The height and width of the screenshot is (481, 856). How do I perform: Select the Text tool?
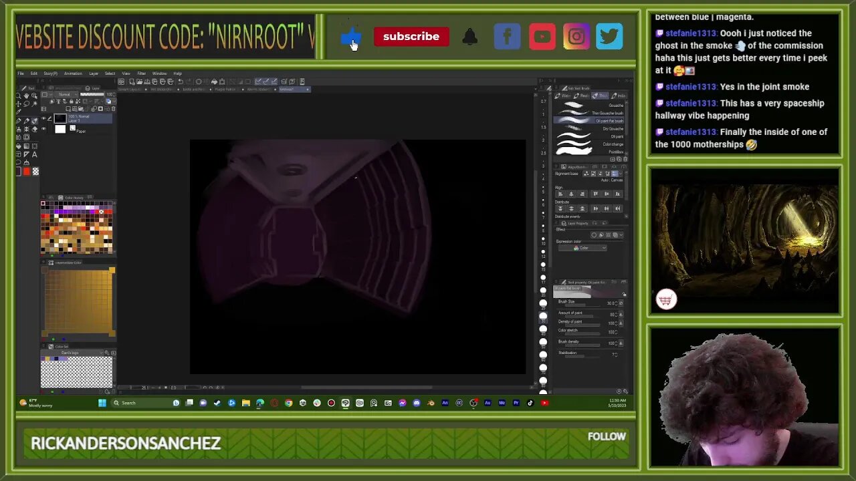click(x=34, y=154)
